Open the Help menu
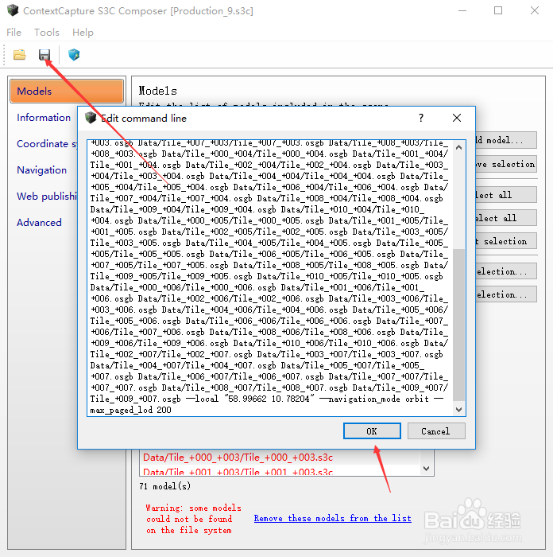 (x=83, y=33)
